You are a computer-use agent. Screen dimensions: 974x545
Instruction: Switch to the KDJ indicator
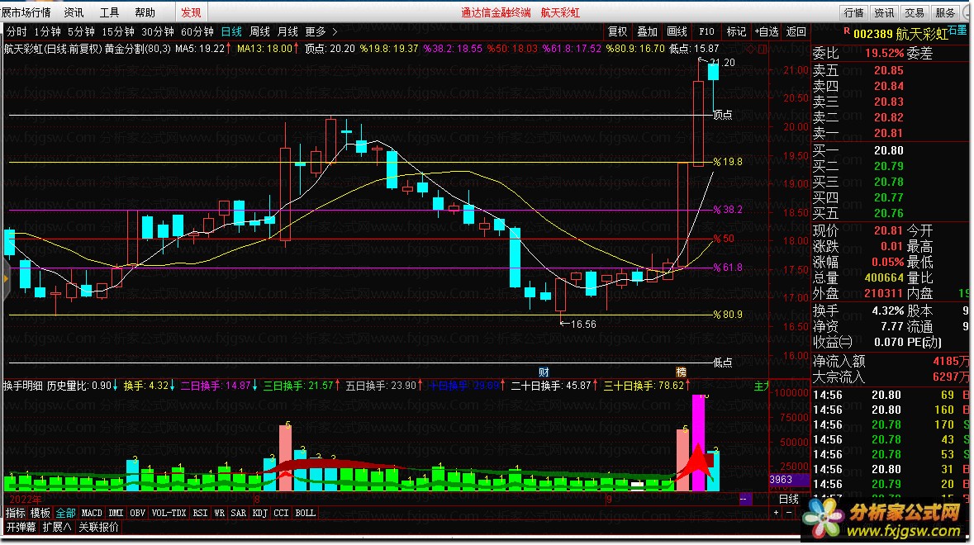(x=260, y=514)
